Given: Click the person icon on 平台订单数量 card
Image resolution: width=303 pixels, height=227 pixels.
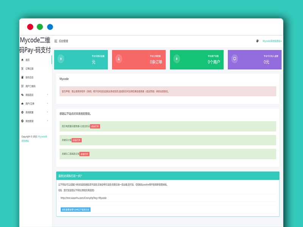Looking at the screenshot, I should (x=119, y=59).
